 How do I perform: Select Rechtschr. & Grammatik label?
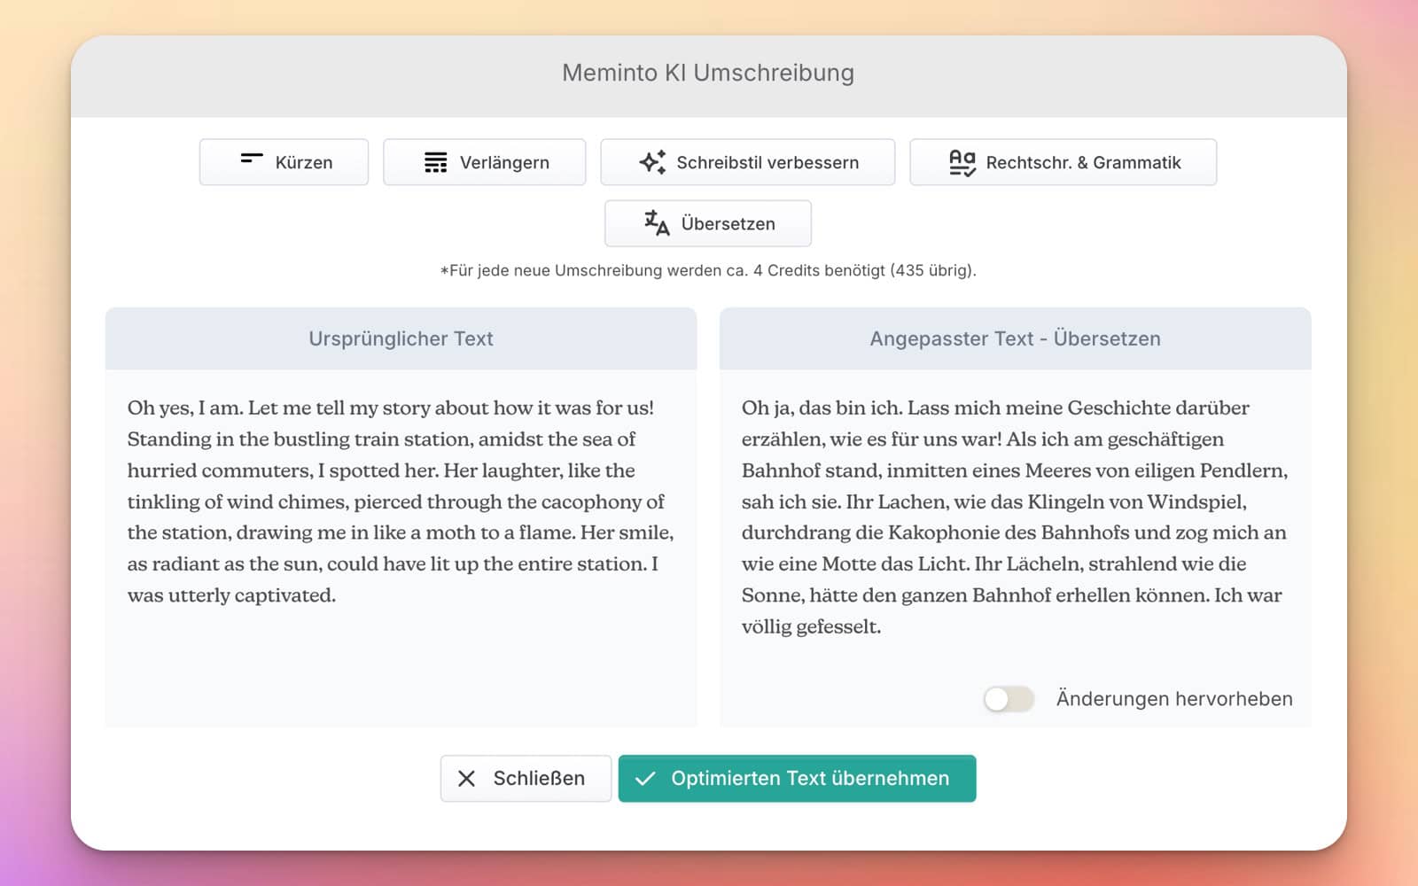[1083, 162]
